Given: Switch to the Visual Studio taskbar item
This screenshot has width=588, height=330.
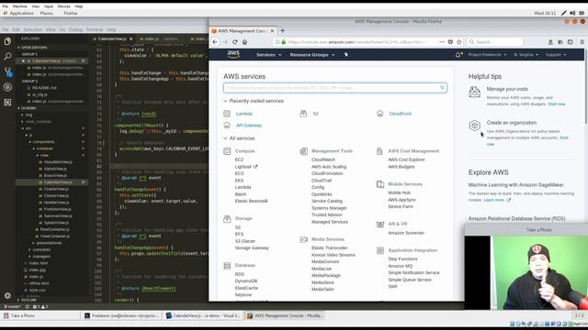Looking at the screenshot, I should [x=203, y=315].
